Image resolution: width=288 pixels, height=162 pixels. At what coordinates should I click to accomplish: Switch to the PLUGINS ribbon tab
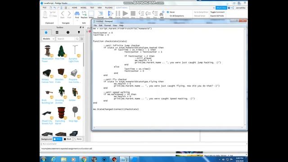tap(109, 8)
